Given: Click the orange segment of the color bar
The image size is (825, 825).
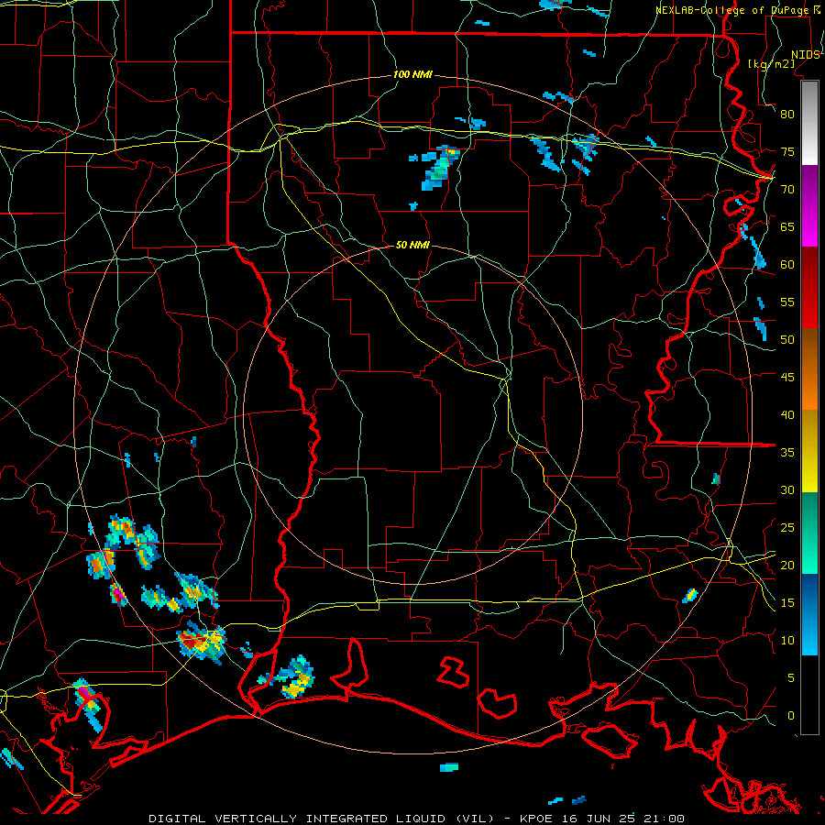Looking at the screenshot, I should [810, 368].
